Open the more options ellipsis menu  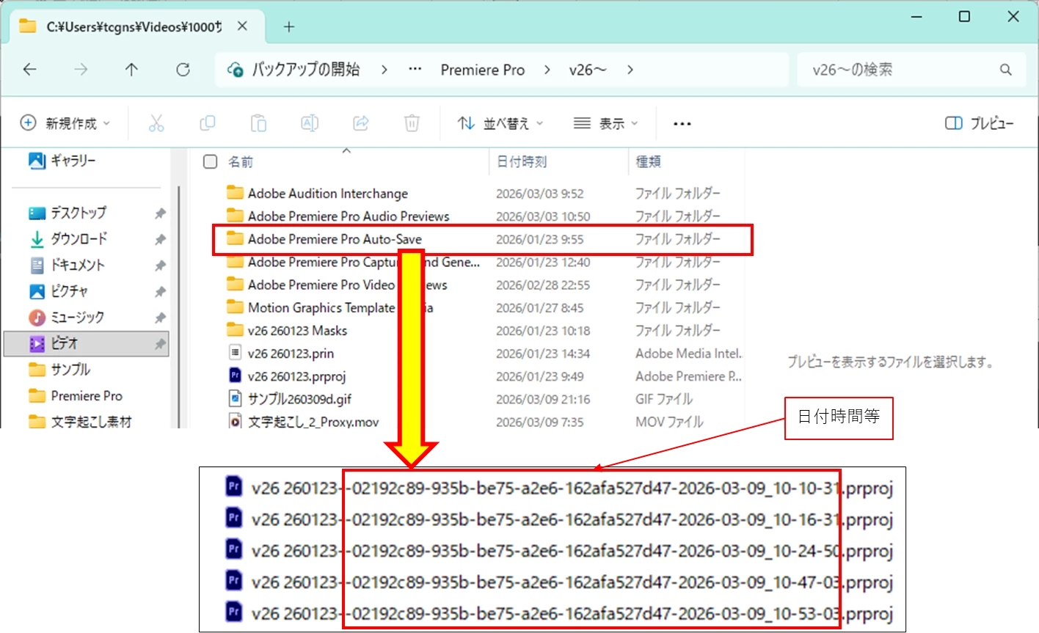pos(682,124)
